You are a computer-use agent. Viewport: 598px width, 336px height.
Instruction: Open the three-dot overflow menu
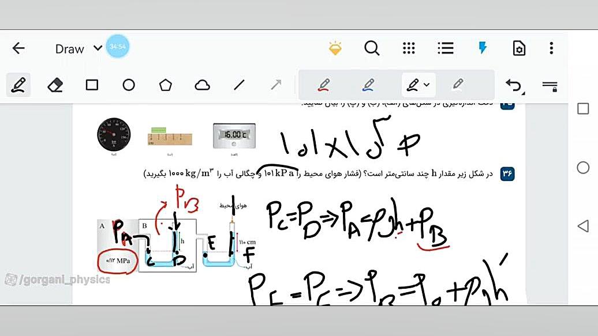click(551, 48)
